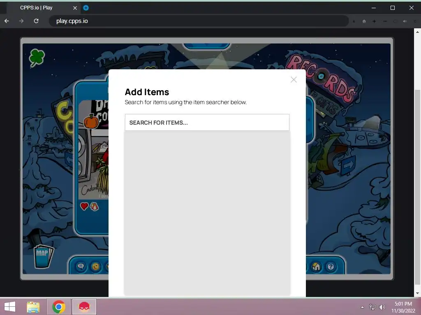Go forward in the browser

[x=21, y=21]
